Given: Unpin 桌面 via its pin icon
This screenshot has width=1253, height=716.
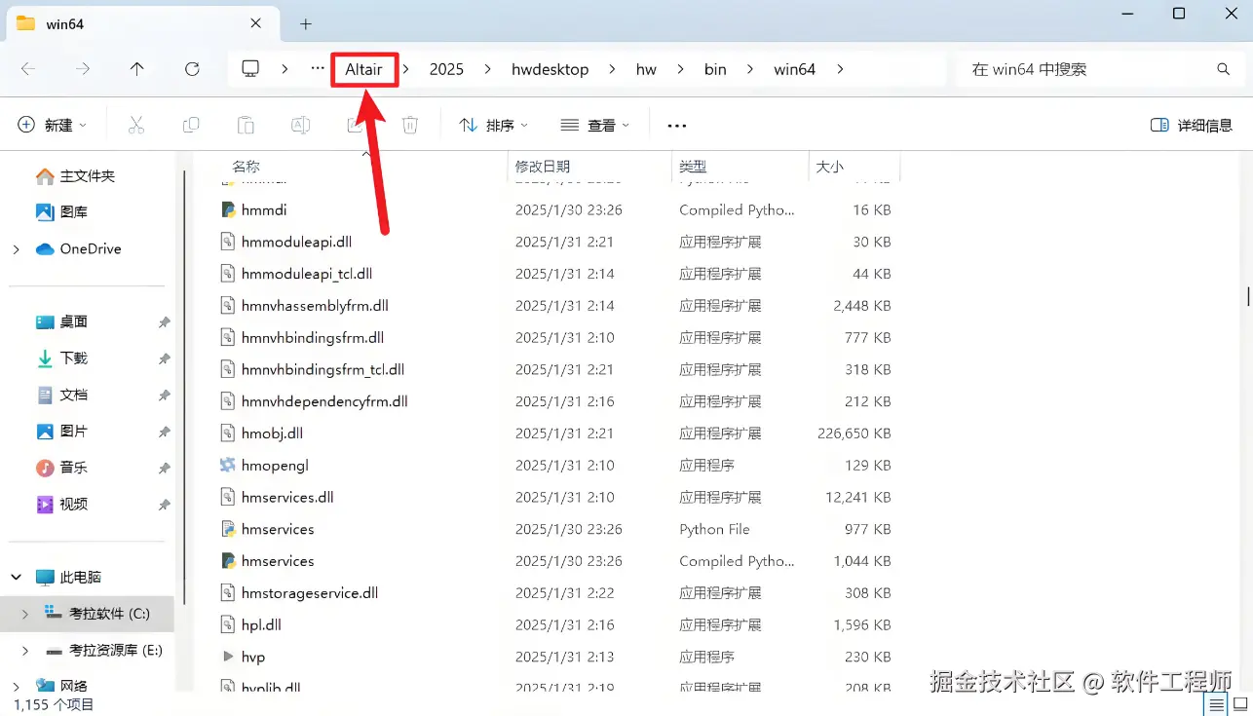Looking at the screenshot, I should pos(164,322).
